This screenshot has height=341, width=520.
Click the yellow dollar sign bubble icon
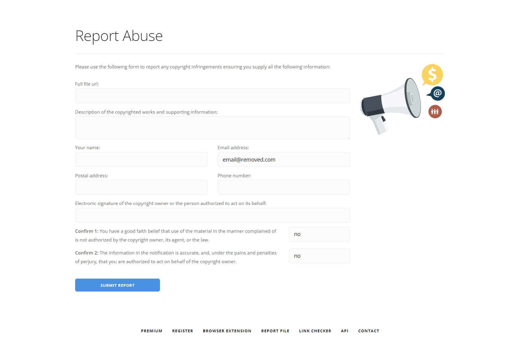(432, 74)
